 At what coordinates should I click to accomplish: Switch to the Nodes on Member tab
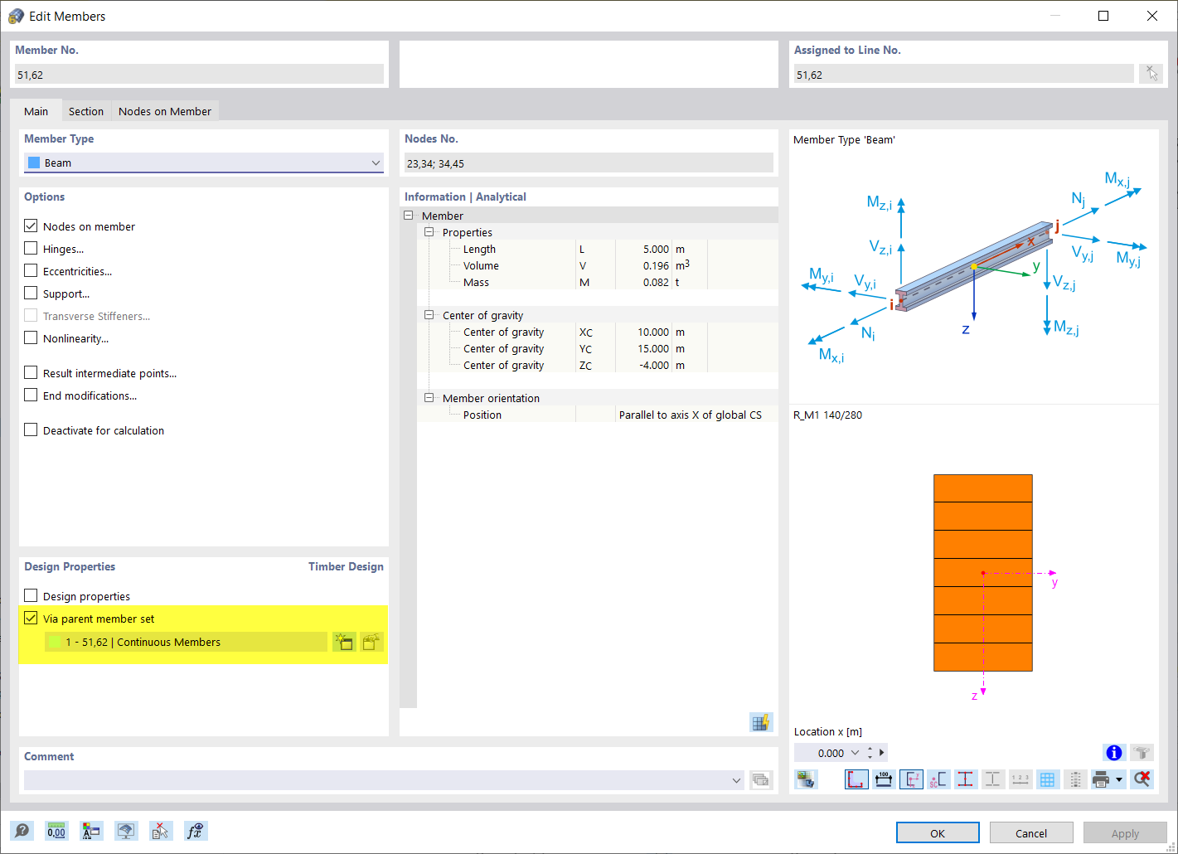pyautogui.click(x=165, y=111)
